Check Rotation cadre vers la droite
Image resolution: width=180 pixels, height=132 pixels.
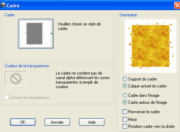coord(125,126)
